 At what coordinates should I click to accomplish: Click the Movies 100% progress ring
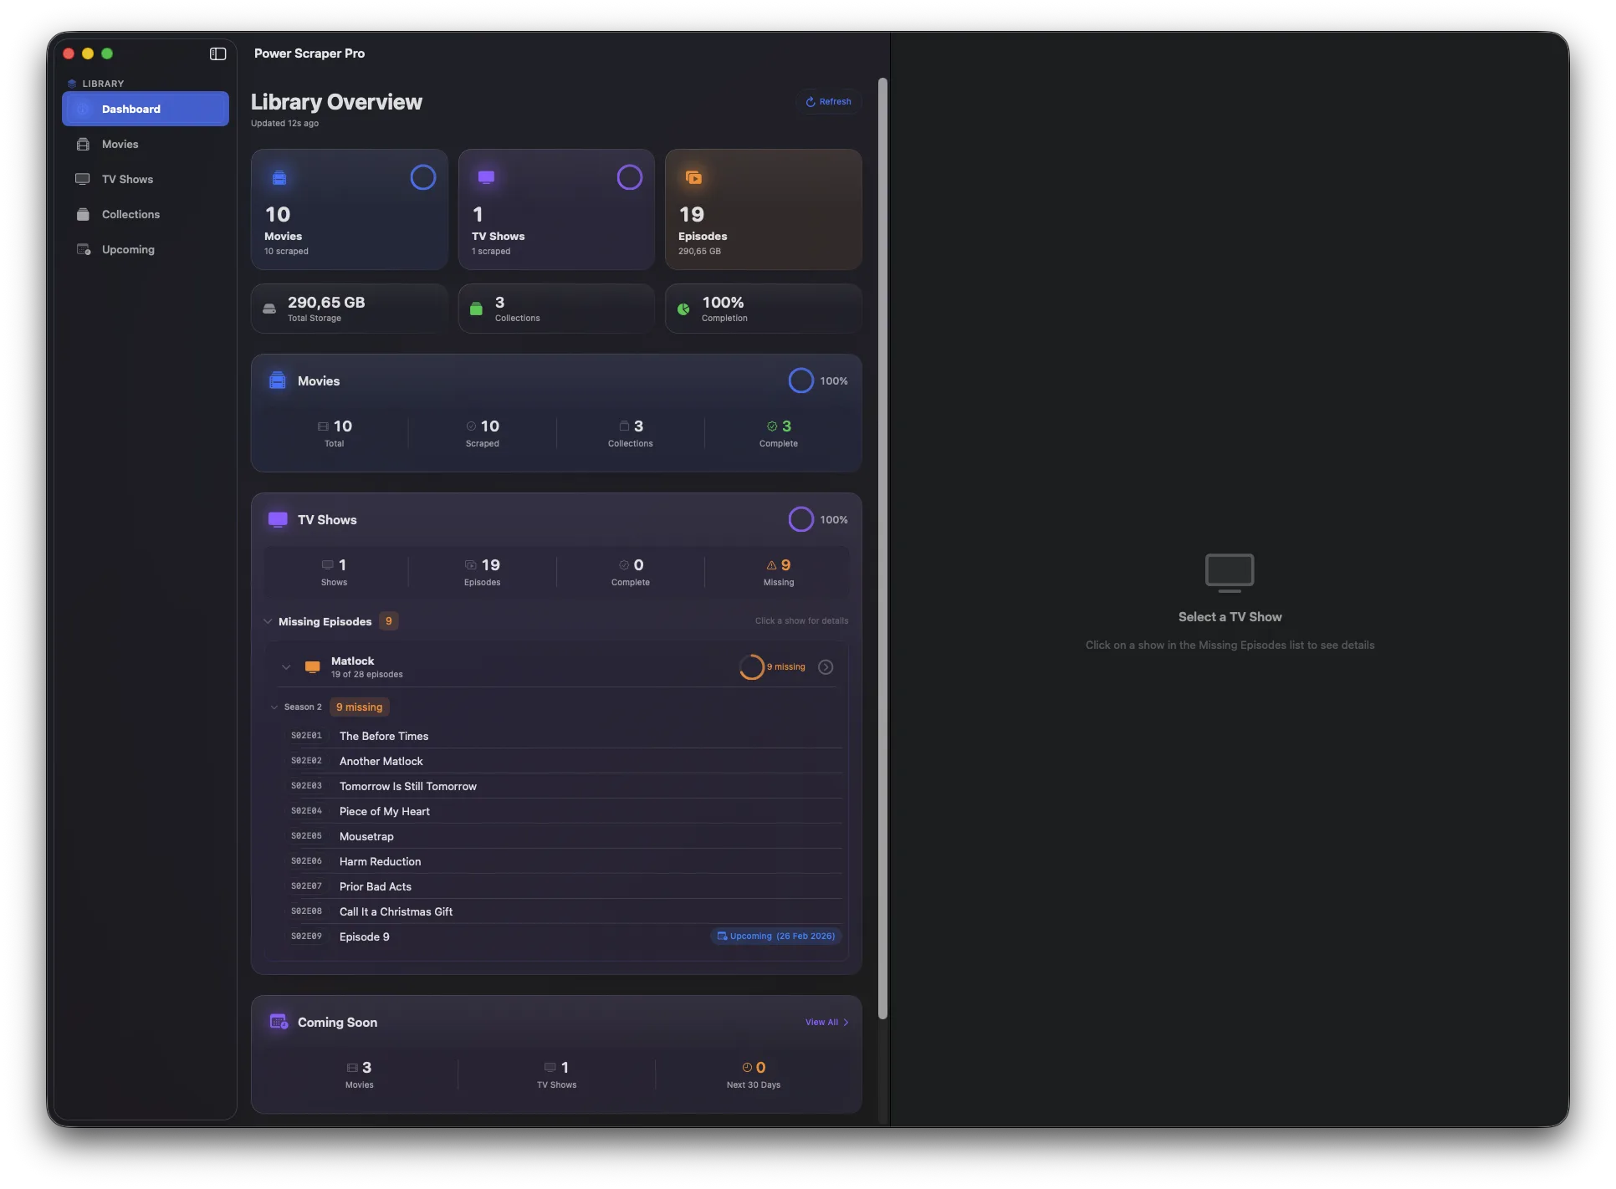pyautogui.click(x=800, y=381)
